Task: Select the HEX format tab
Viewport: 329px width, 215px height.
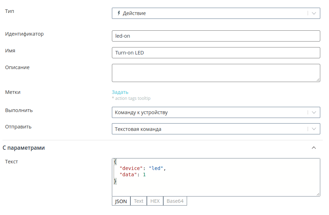Action: [x=155, y=201]
